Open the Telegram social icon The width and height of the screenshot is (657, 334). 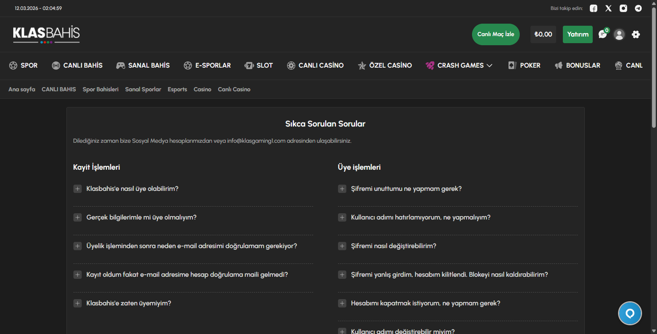pyautogui.click(x=638, y=8)
